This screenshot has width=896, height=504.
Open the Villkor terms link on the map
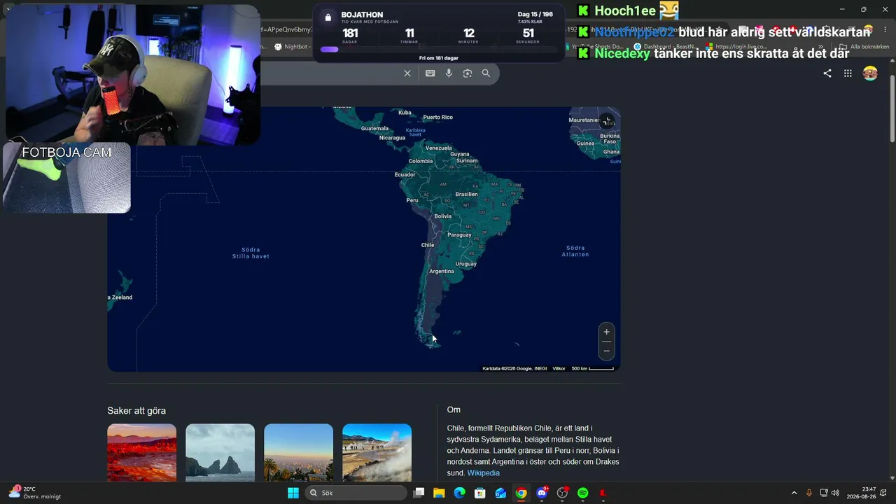tap(559, 368)
